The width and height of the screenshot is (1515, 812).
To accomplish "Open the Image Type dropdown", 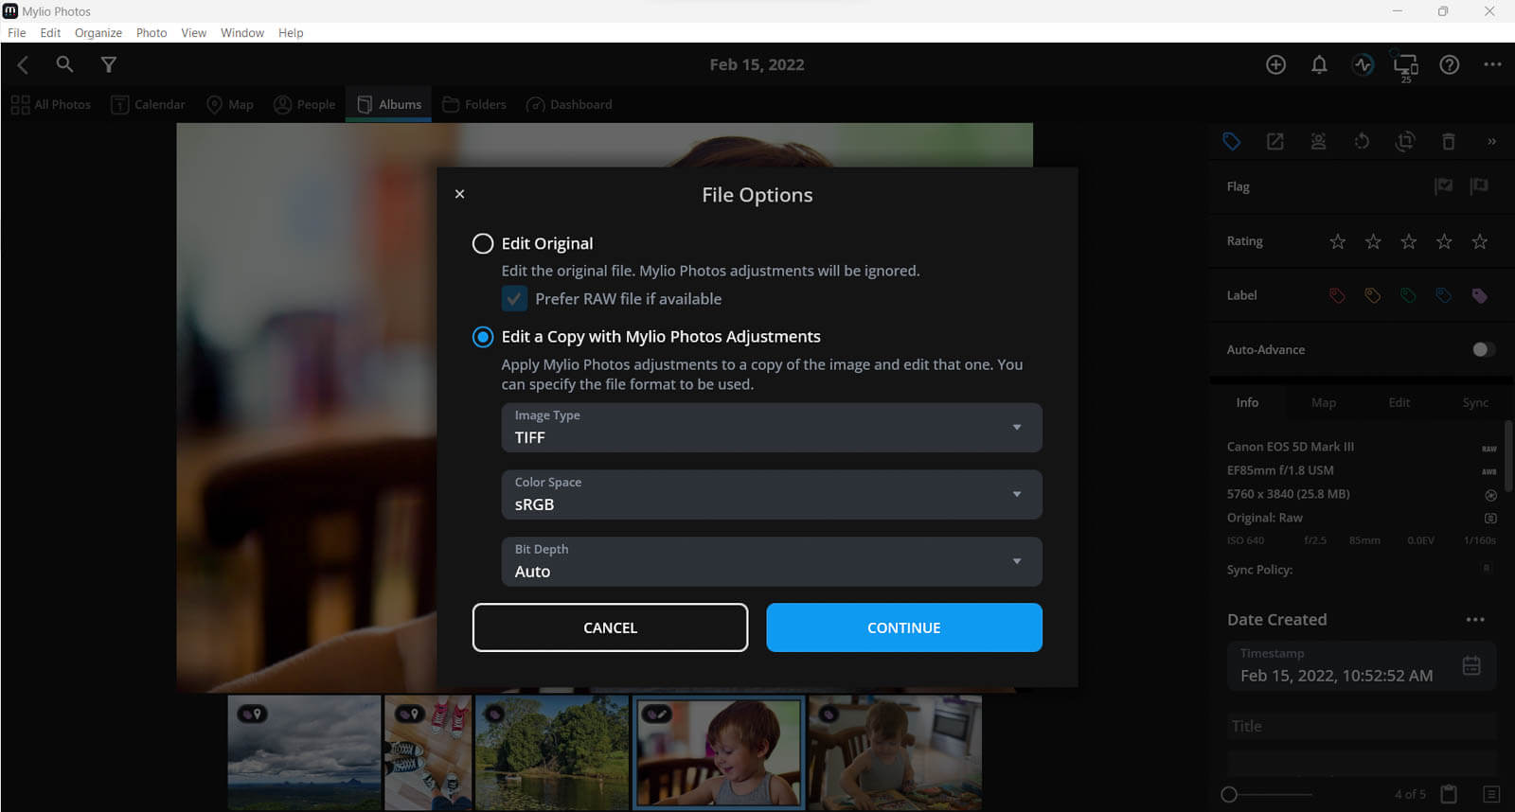I will pos(771,428).
